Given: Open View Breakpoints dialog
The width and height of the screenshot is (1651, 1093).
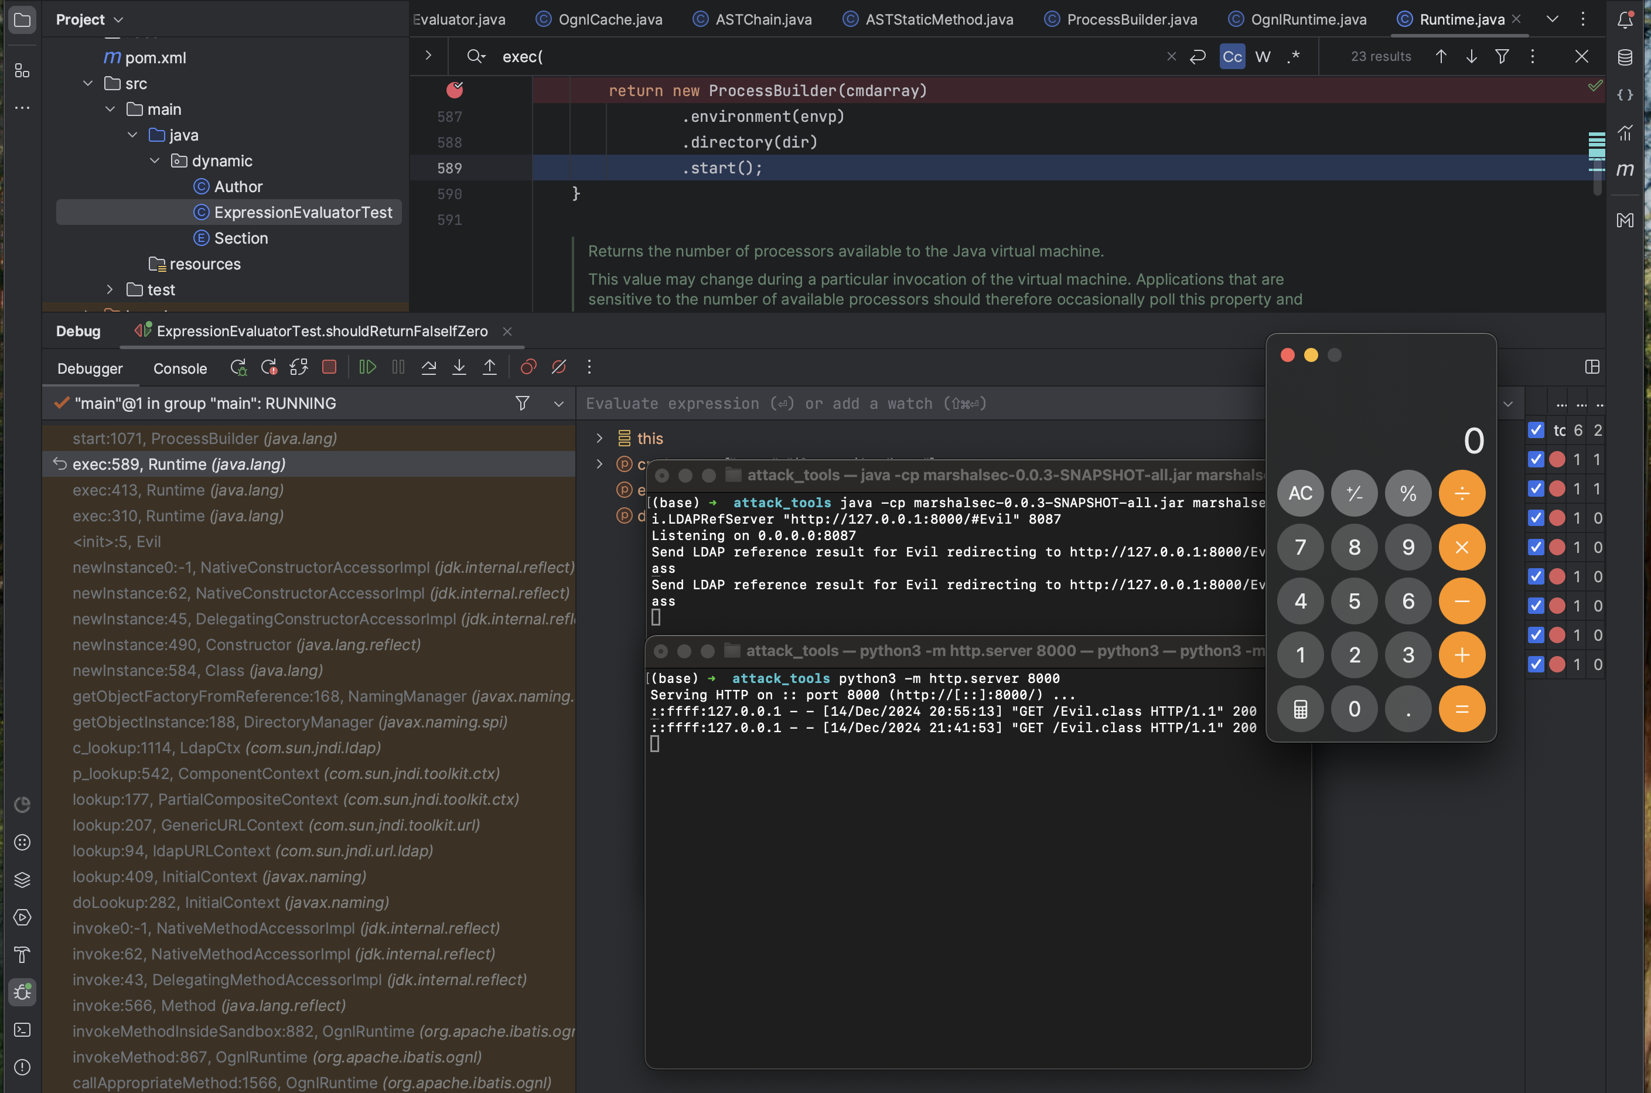Looking at the screenshot, I should point(528,367).
